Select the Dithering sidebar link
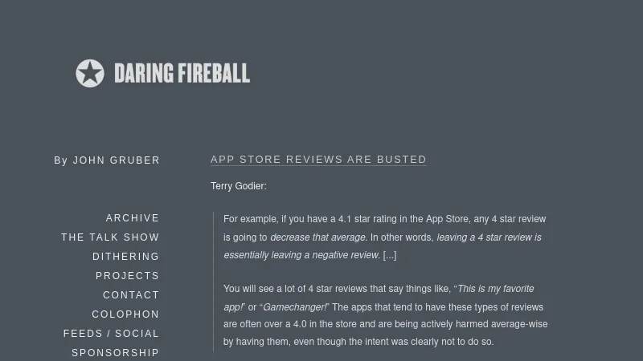The image size is (643, 361). (x=125, y=257)
